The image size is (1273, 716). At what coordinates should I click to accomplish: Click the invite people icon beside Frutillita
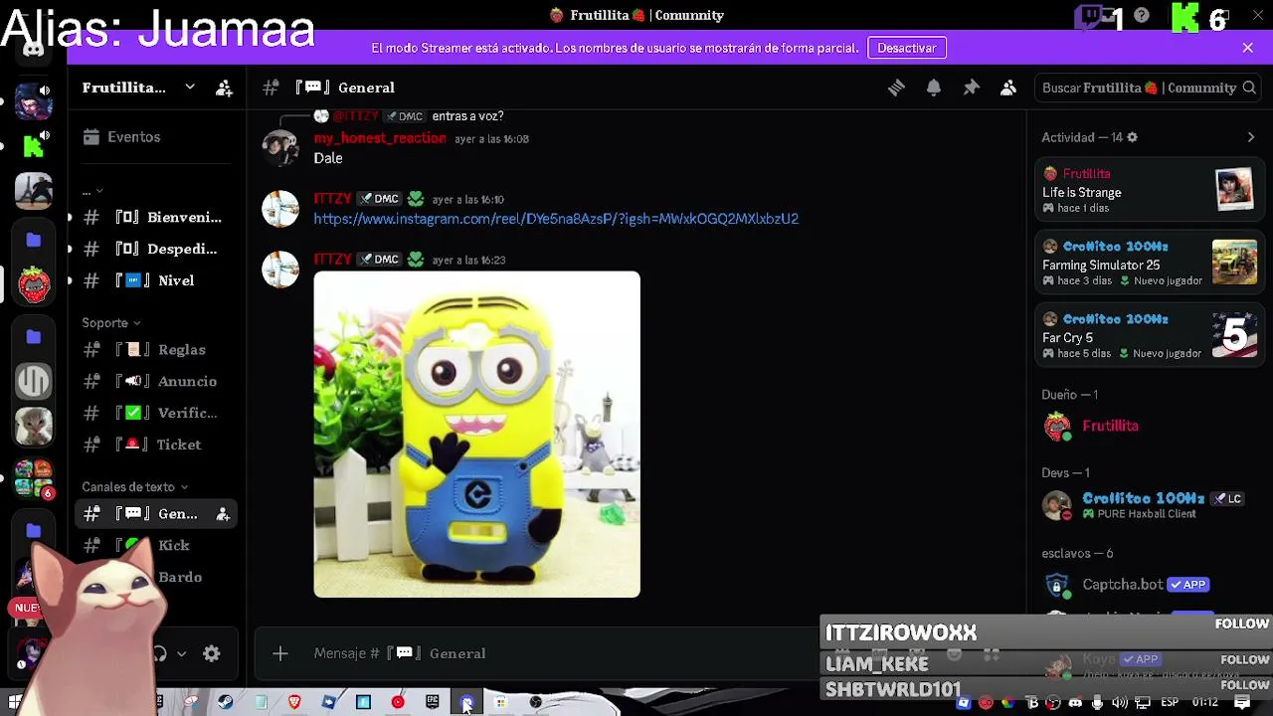pyautogui.click(x=225, y=88)
